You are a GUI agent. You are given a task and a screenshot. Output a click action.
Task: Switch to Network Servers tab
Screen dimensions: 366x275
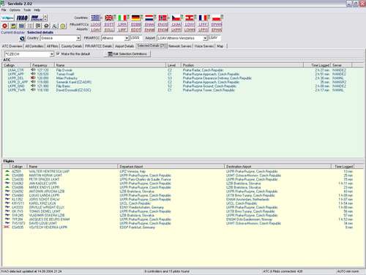pos(180,46)
